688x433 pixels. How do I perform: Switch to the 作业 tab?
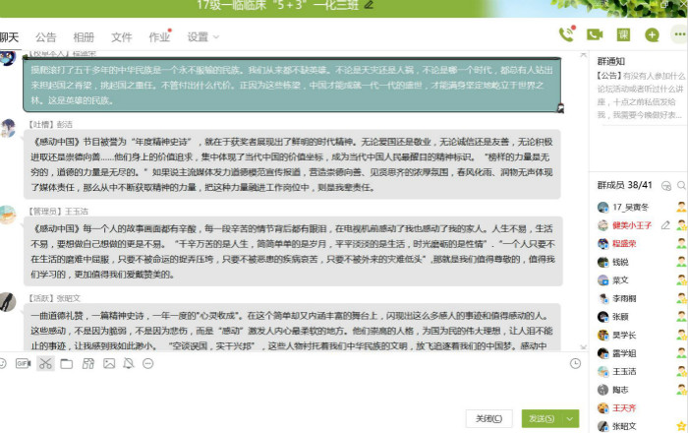point(159,37)
